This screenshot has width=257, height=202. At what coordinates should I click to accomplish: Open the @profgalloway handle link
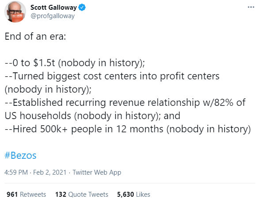(53, 16)
